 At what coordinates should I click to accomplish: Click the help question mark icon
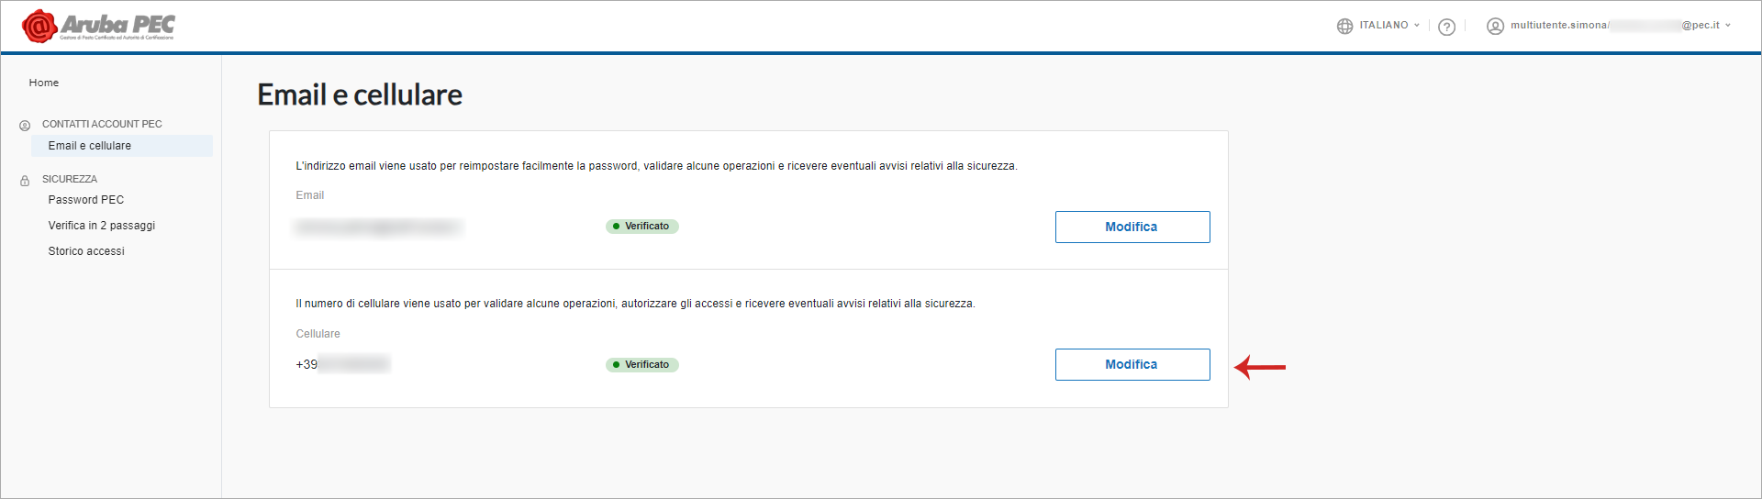pos(1447,27)
